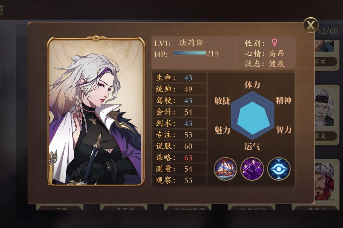Click the hexagon attribute radar chart

[252, 115]
